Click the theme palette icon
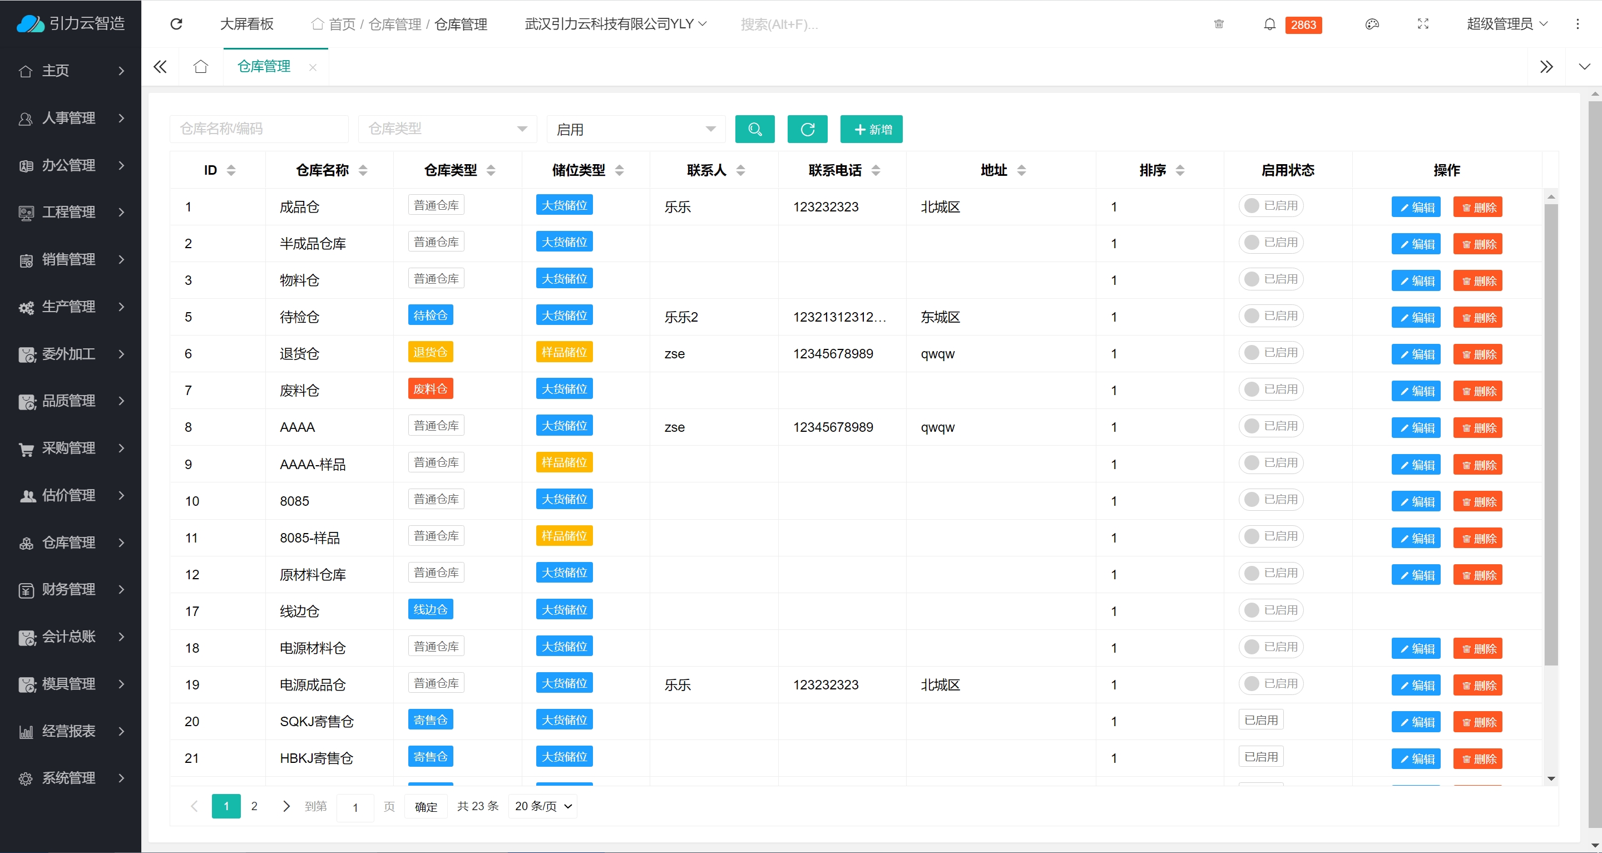Image resolution: width=1602 pixels, height=853 pixels. [x=1372, y=24]
